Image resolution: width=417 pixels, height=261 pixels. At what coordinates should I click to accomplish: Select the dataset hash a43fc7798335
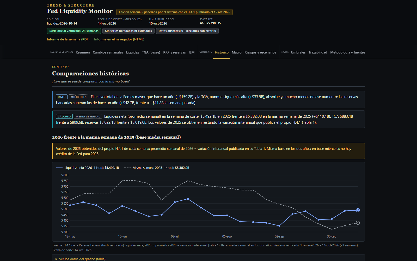210,23
